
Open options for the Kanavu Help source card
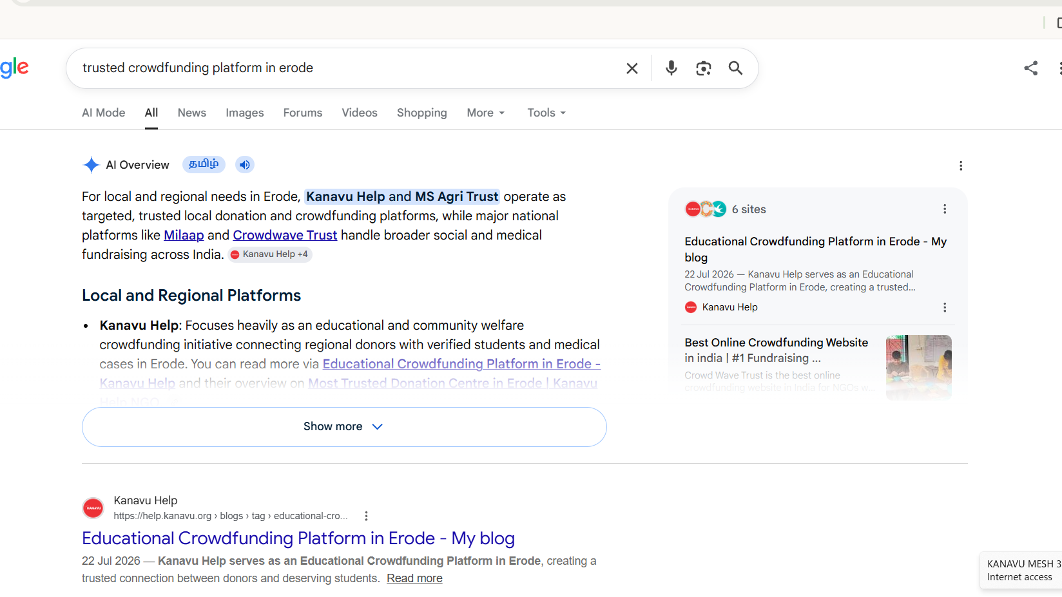tap(944, 308)
